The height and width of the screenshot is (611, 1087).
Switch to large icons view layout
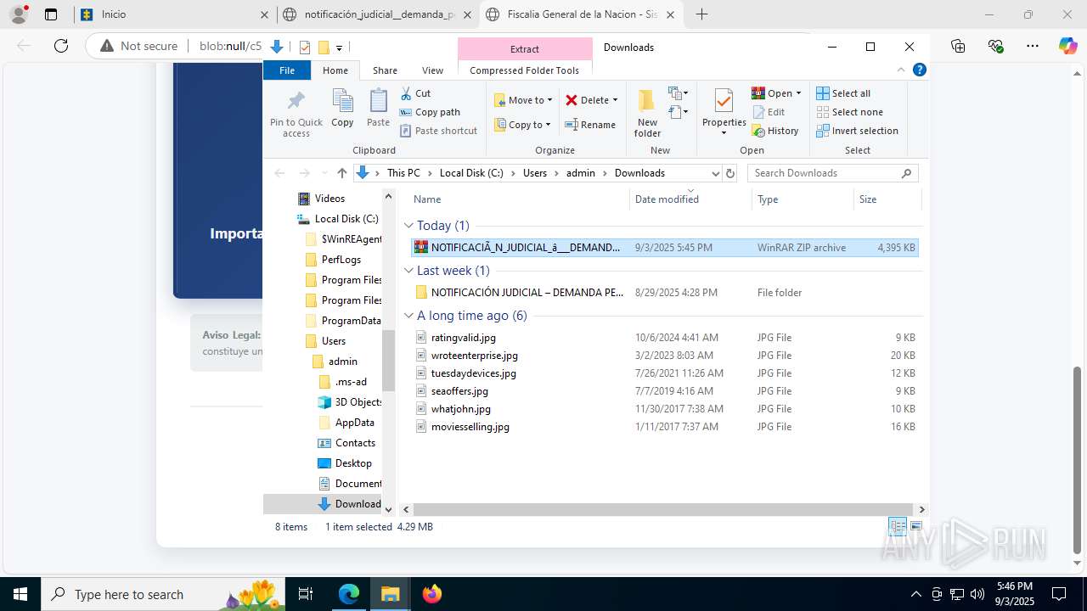(x=915, y=527)
